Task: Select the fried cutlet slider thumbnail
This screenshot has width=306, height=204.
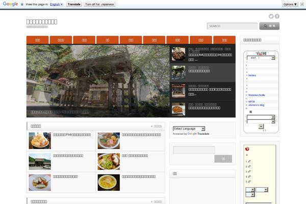Action: 178,109
